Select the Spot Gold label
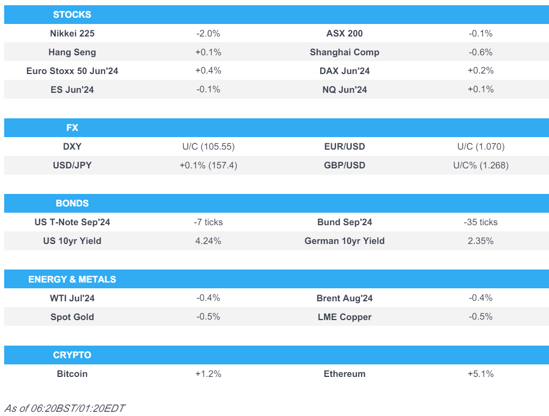This screenshot has height=416, width=549. pos(72,317)
